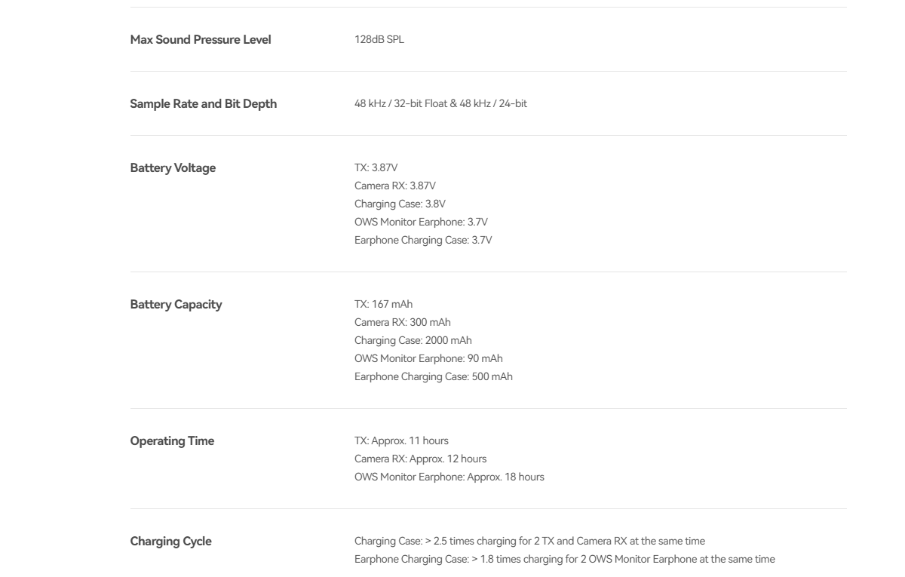The image size is (905, 577).
Task: Select Earphone Charging Case: 500 mAh line
Action: coord(434,376)
